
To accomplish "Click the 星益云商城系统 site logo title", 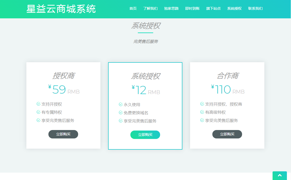I will point(61,9).
